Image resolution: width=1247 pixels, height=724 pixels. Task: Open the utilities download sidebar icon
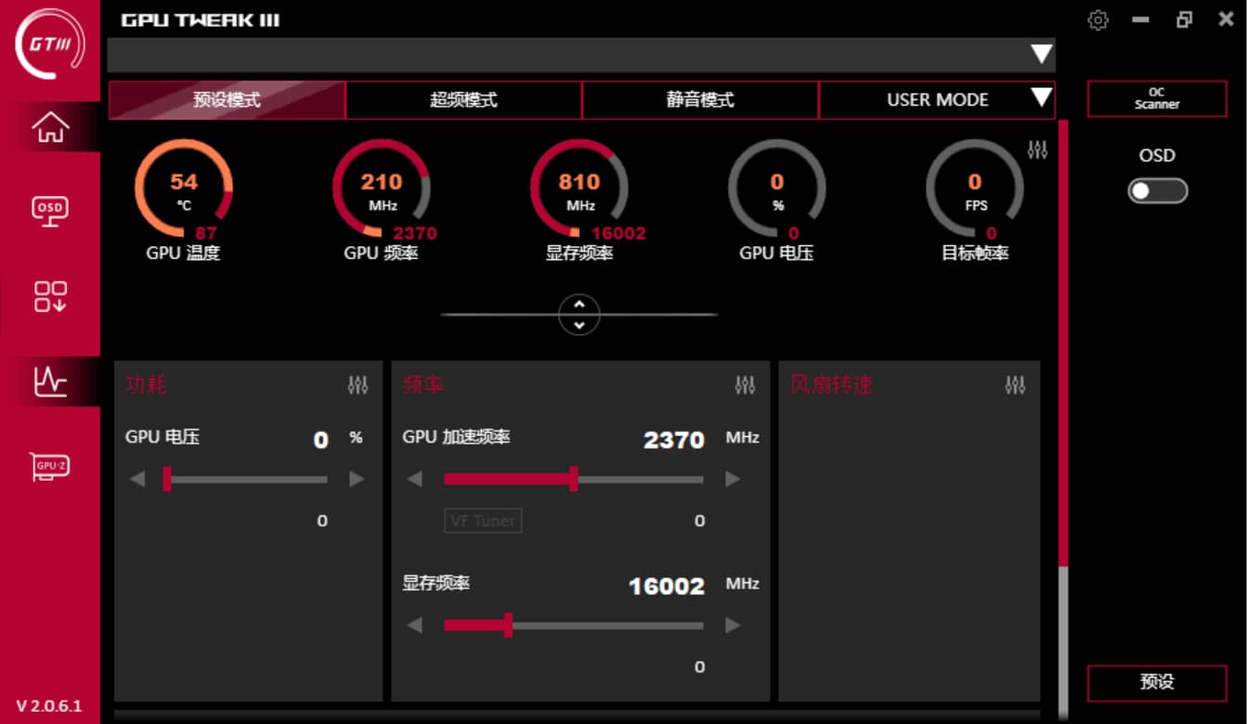50,296
